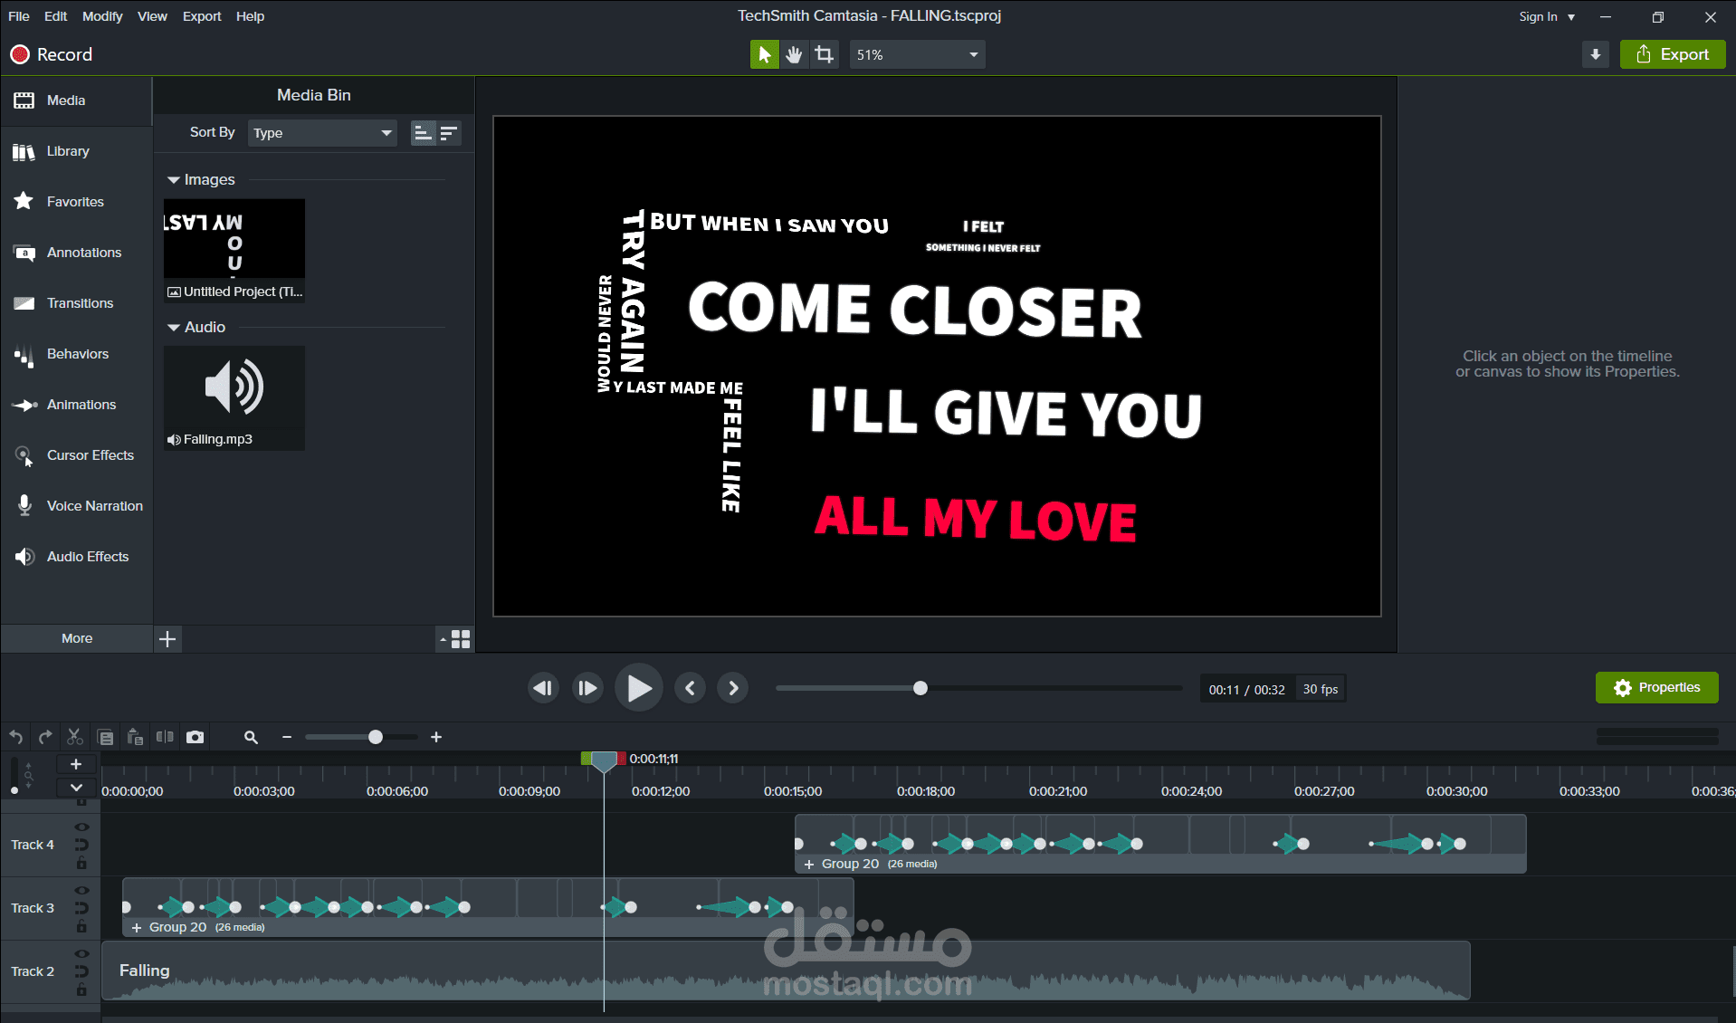Collapse the Audio section

pyautogui.click(x=174, y=328)
